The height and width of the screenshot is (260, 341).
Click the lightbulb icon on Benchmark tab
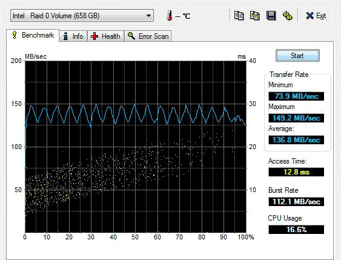tap(15, 35)
